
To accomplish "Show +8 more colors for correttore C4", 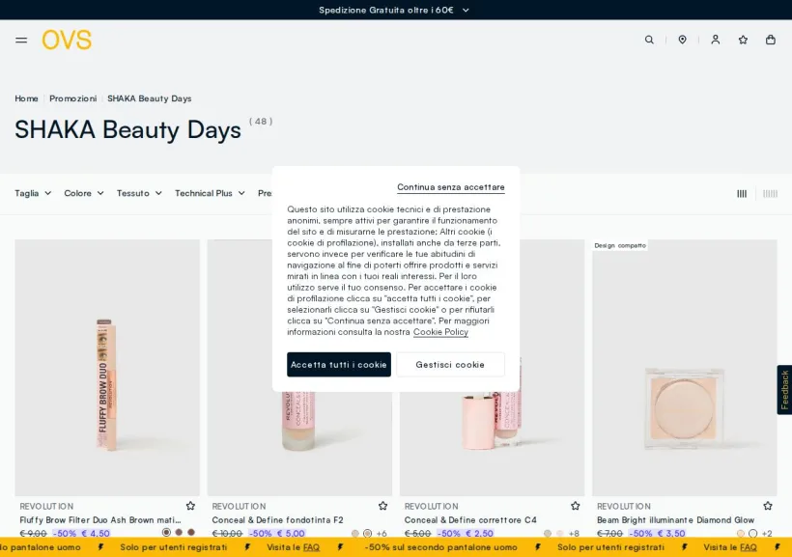I will click(x=574, y=533).
